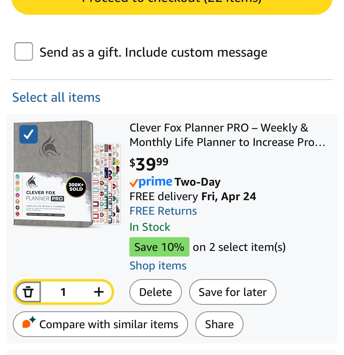Click Select all items link
This screenshot has width=344, height=355.
pyautogui.click(x=56, y=97)
